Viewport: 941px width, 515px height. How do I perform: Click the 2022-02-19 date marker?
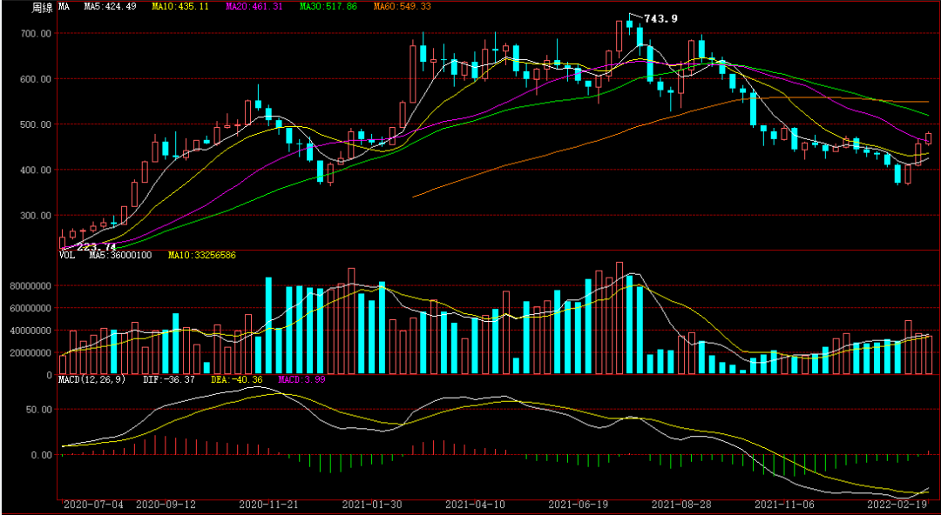pos(897,505)
